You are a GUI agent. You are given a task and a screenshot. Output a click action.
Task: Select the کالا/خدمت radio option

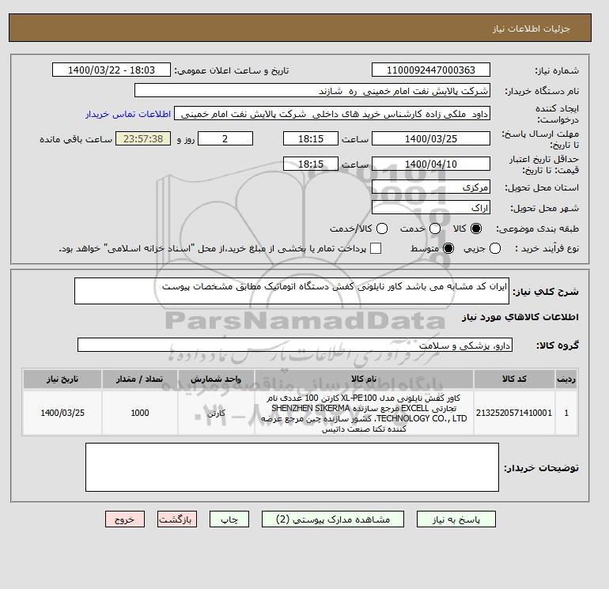coord(382,228)
